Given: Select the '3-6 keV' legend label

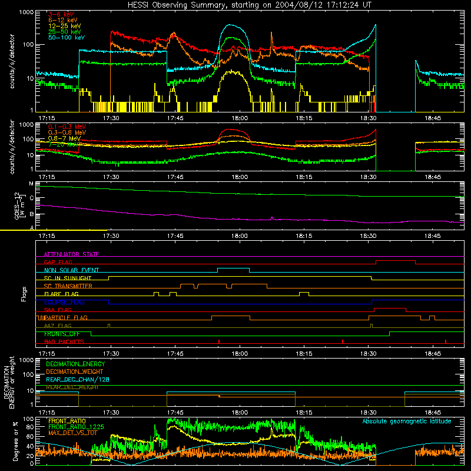Looking at the screenshot, I should pos(61,14).
